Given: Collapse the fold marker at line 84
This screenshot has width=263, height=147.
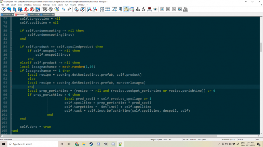Looking at the screenshot, I should coord(11,47).
